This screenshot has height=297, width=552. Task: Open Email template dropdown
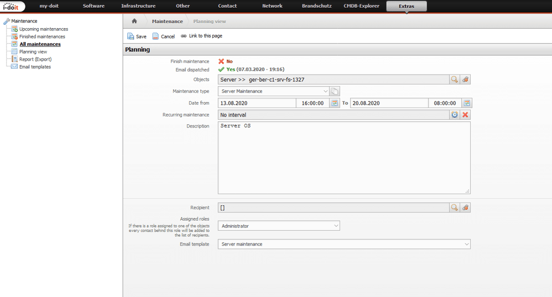pos(344,244)
